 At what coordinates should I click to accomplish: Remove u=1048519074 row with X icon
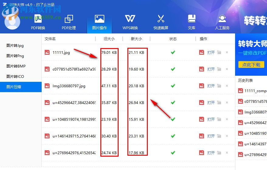[227, 119]
